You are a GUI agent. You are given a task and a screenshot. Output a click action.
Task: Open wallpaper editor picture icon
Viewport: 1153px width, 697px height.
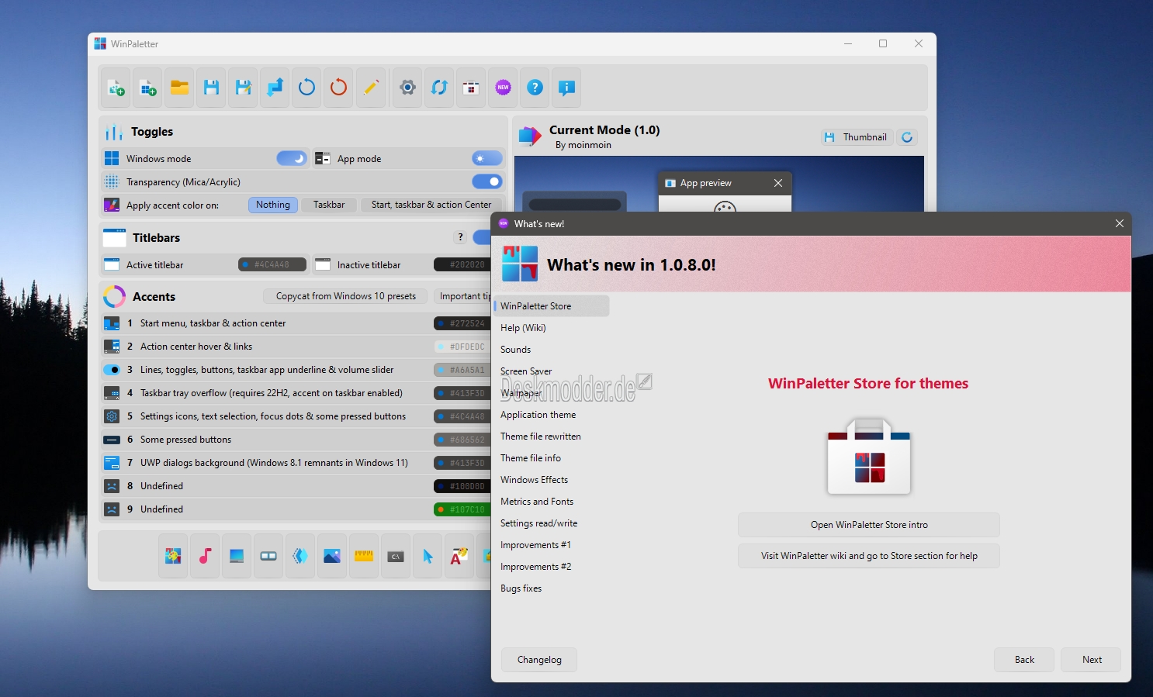click(x=332, y=556)
